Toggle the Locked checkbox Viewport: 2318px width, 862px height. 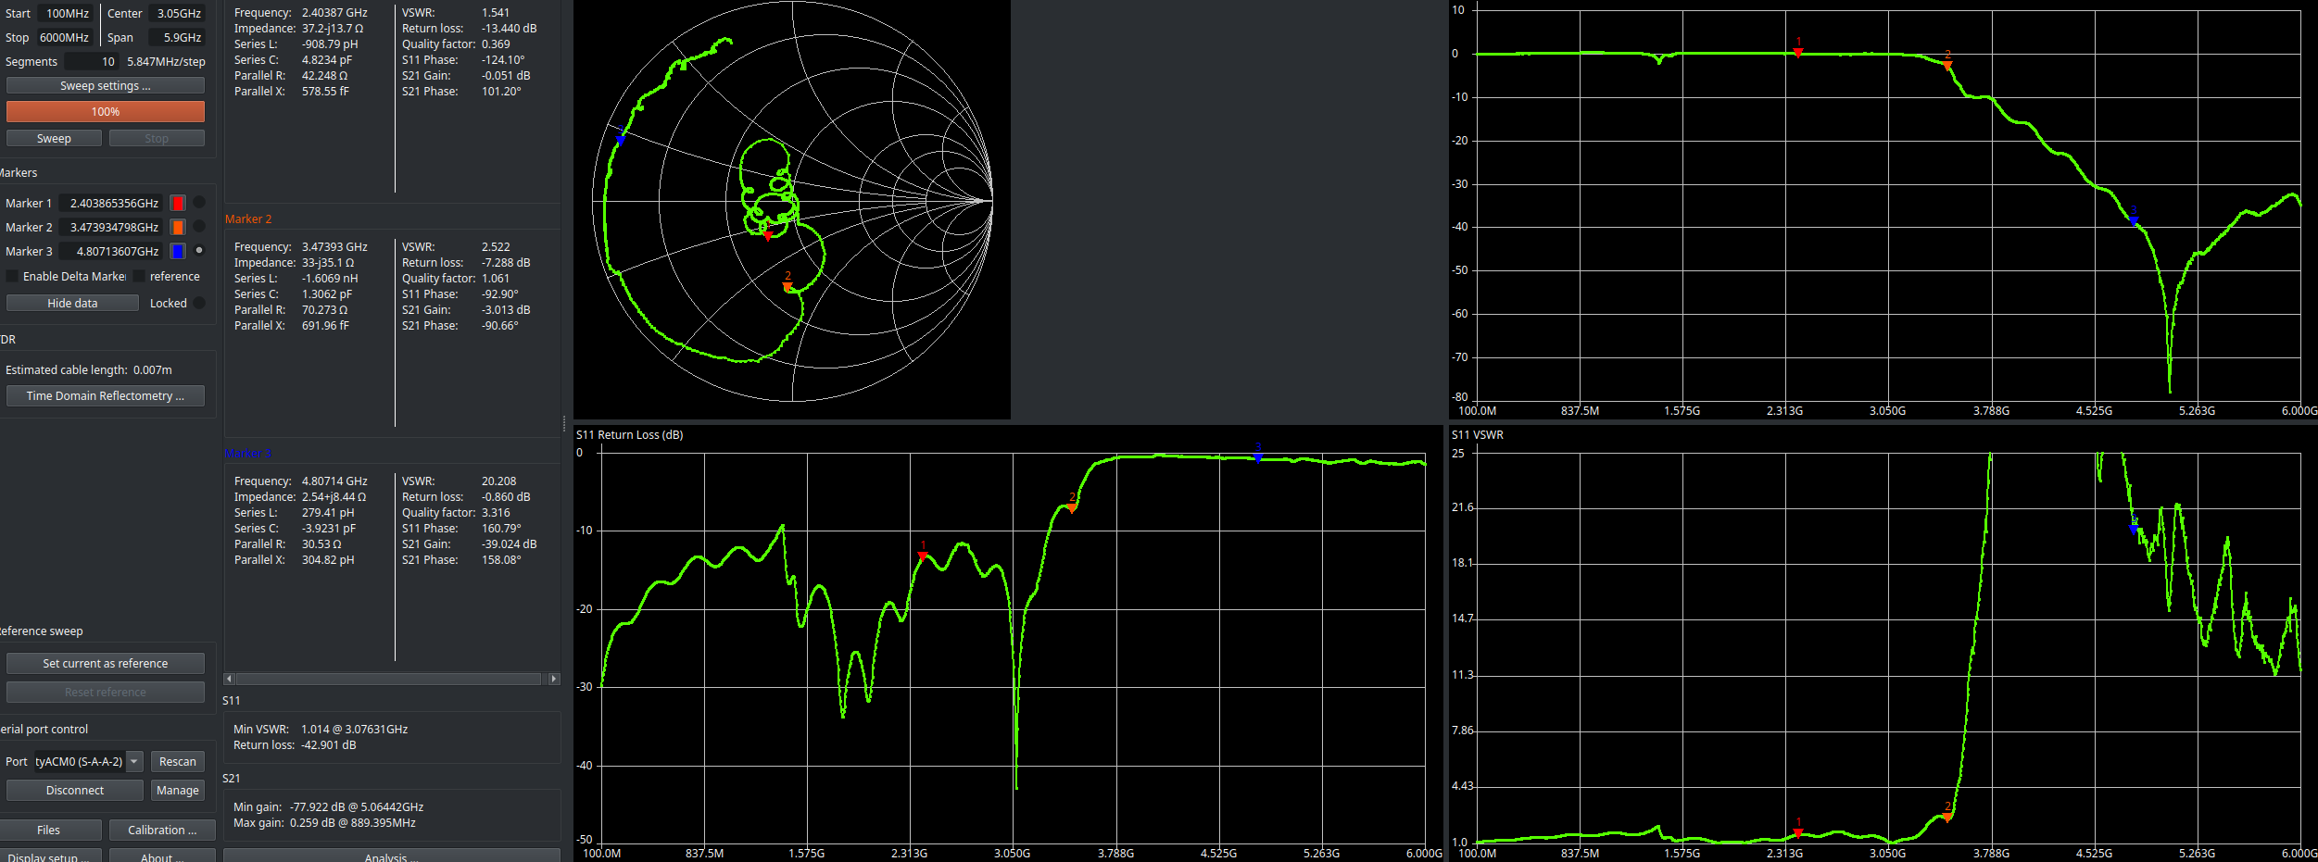199,303
